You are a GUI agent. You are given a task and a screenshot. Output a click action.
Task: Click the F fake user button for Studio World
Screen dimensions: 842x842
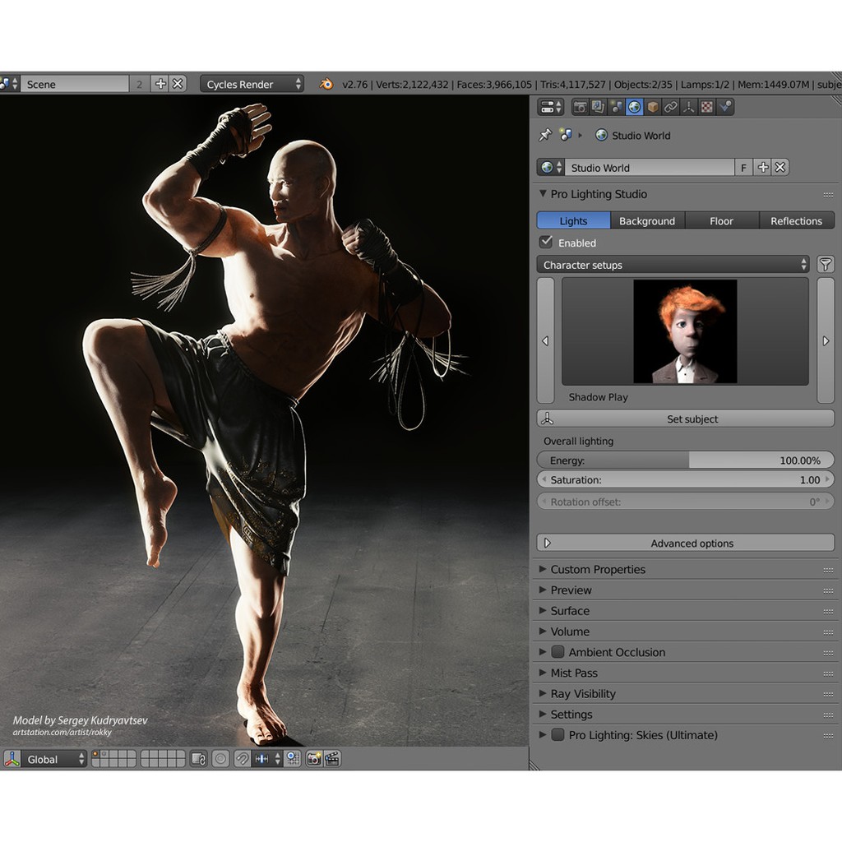click(743, 168)
